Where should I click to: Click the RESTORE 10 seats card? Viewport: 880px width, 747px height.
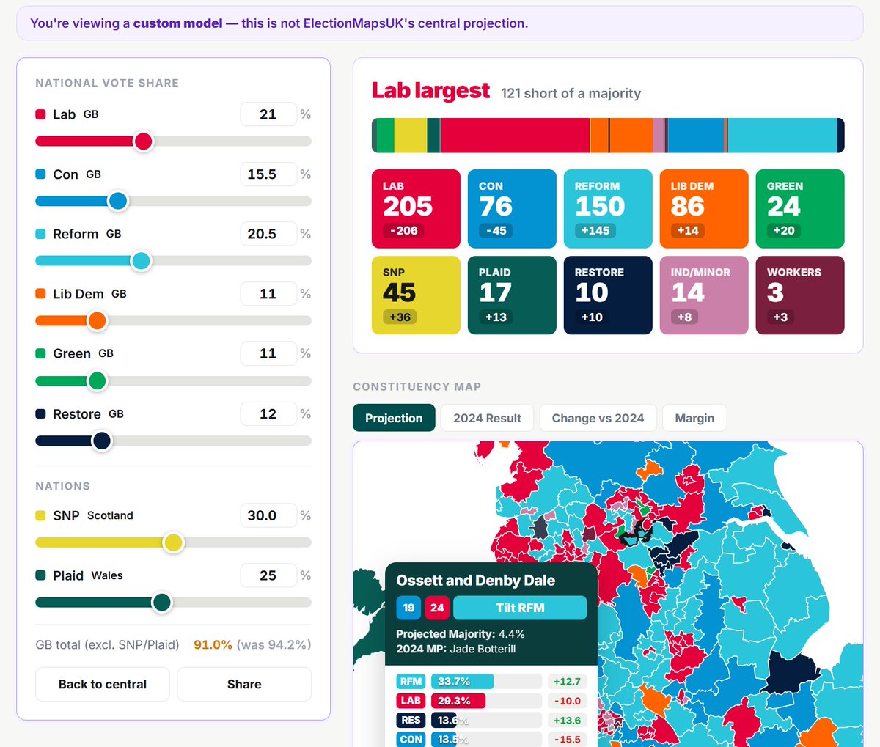click(x=608, y=295)
